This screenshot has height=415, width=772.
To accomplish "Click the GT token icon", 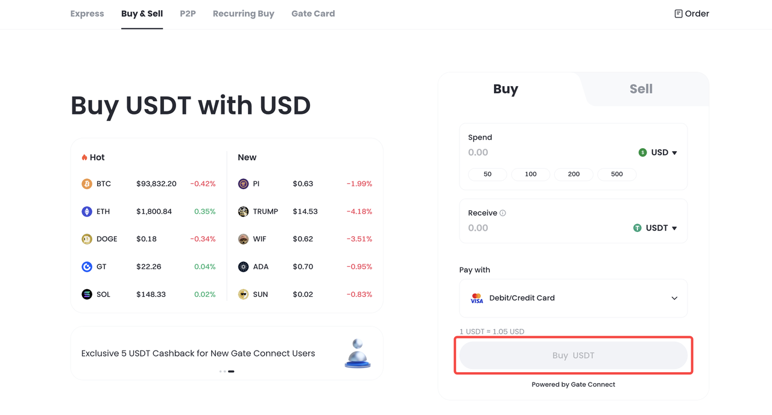I will click(x=87, y=267).
